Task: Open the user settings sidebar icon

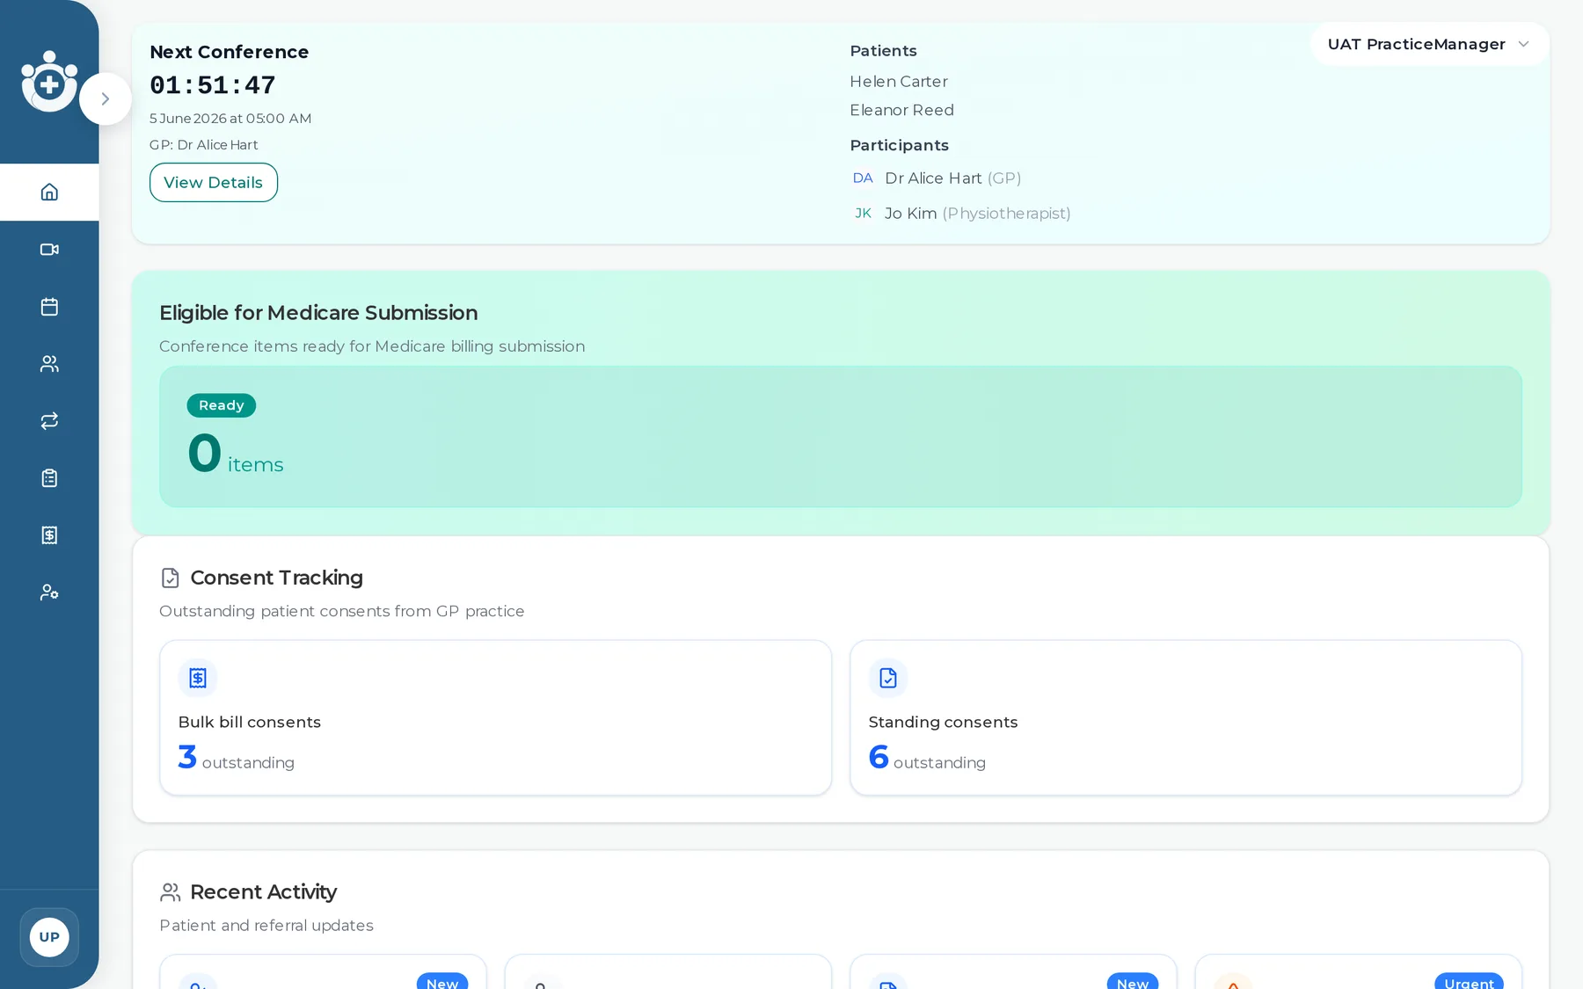Action: 49,592
